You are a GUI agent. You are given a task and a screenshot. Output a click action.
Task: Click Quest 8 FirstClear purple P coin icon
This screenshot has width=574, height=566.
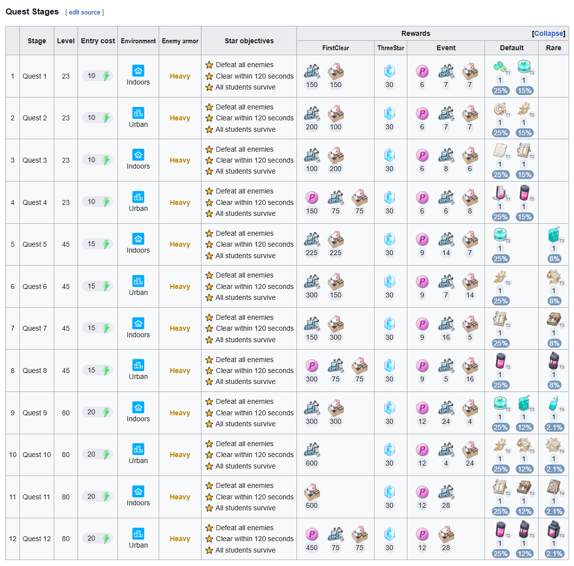click(x=311, y=366)
